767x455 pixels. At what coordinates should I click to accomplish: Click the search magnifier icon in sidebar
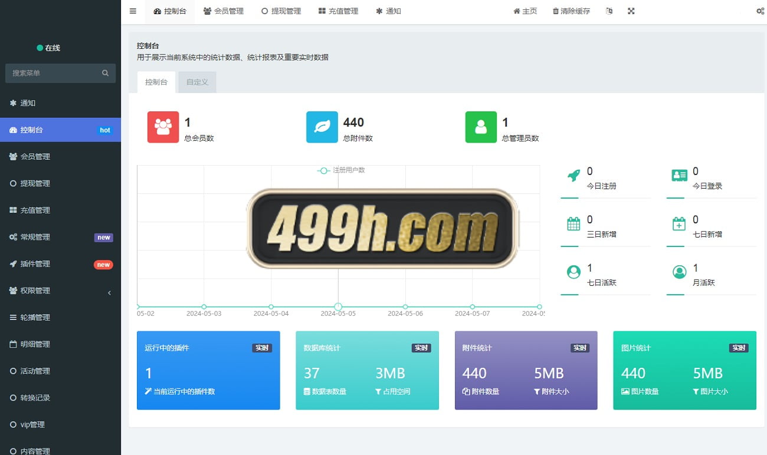106,73
